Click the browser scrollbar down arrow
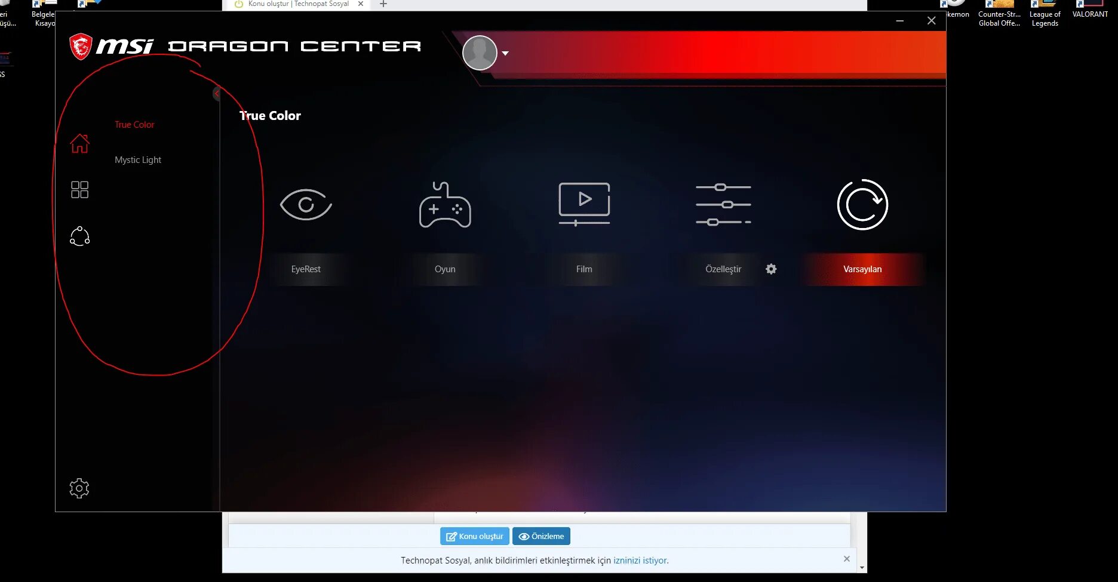This screenshot has width=1118, height=582. (x=862, y=568)
